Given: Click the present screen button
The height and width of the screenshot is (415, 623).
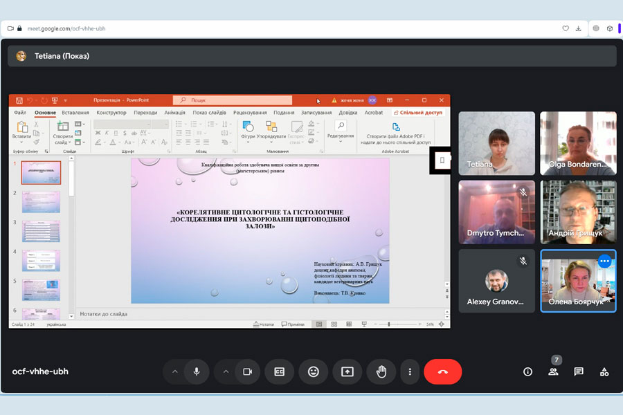Looking at the screenshot, I should (347, 371).
